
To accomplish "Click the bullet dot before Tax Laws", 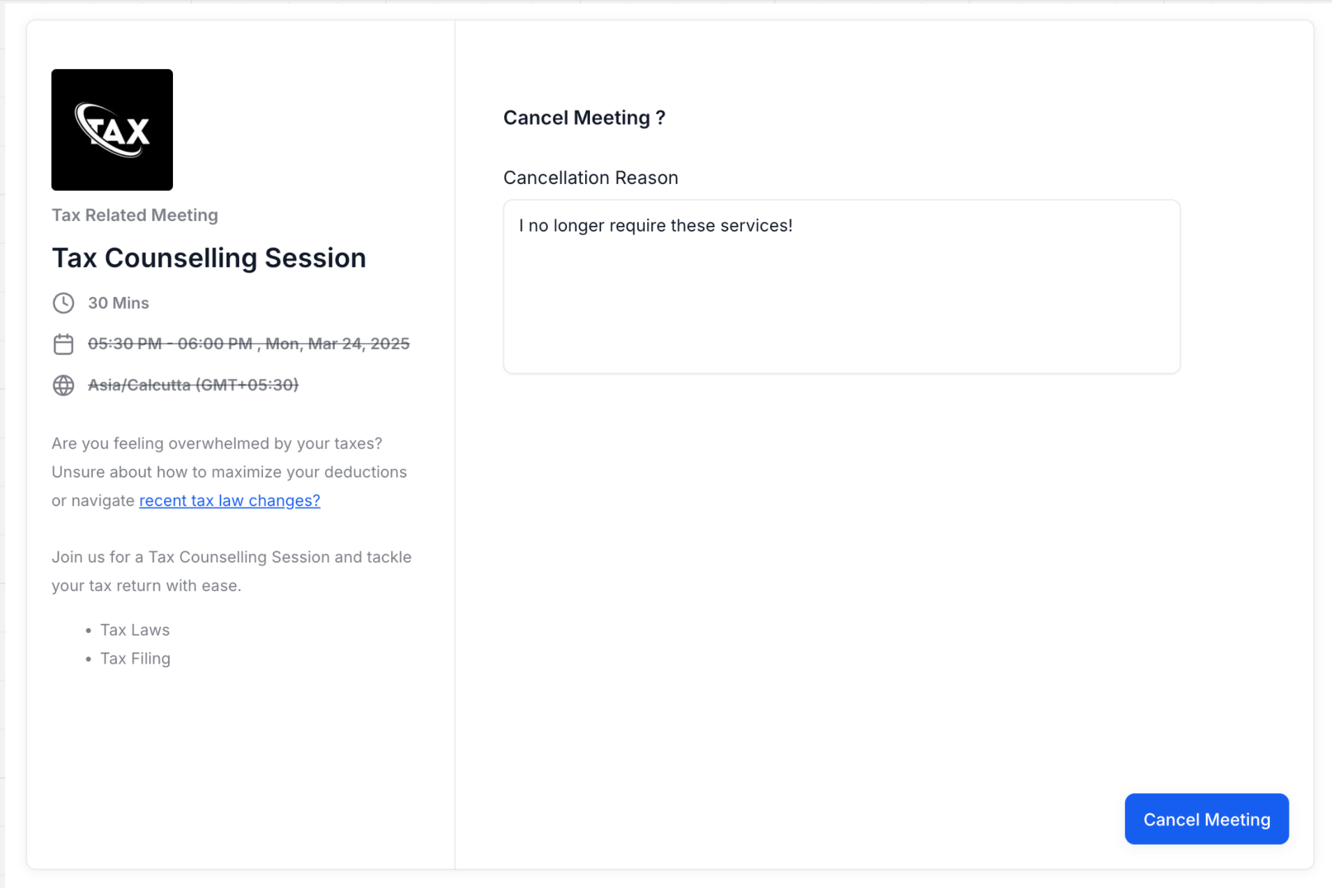I will click(89, 631).
